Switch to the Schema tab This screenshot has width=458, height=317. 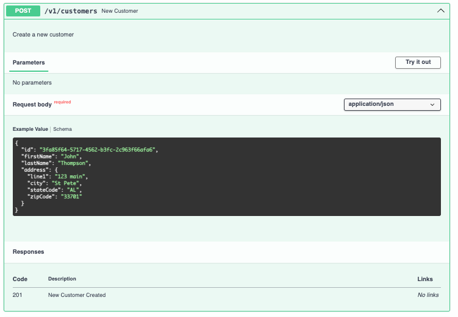[62, 130]
